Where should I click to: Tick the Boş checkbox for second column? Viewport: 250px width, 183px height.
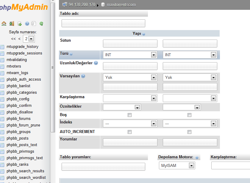[x=189, y=115]
